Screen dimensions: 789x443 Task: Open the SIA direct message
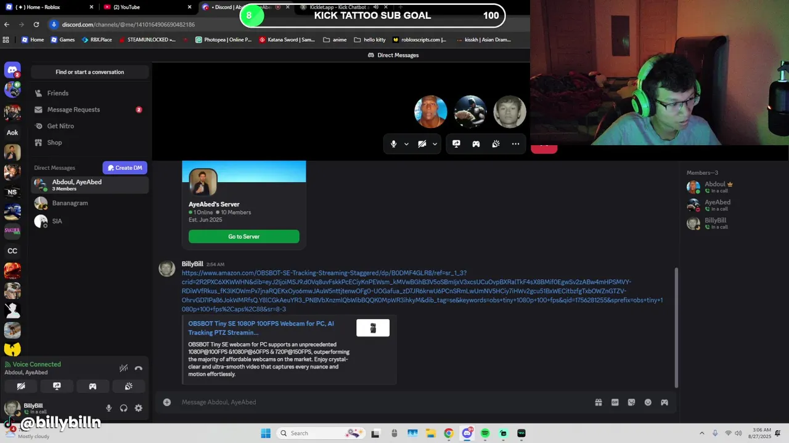pyautogui.click(x=90, y=221)
